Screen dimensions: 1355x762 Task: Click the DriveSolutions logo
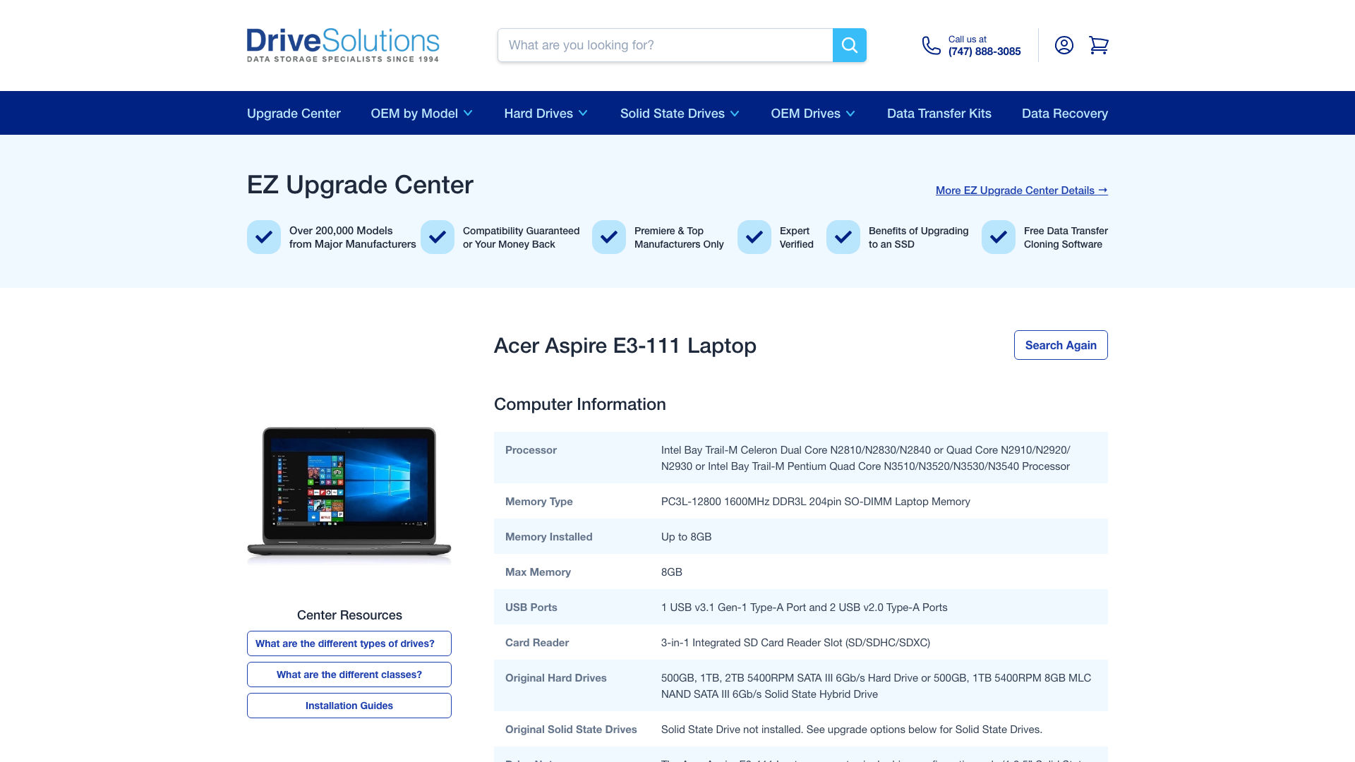[x=343, y=45]
